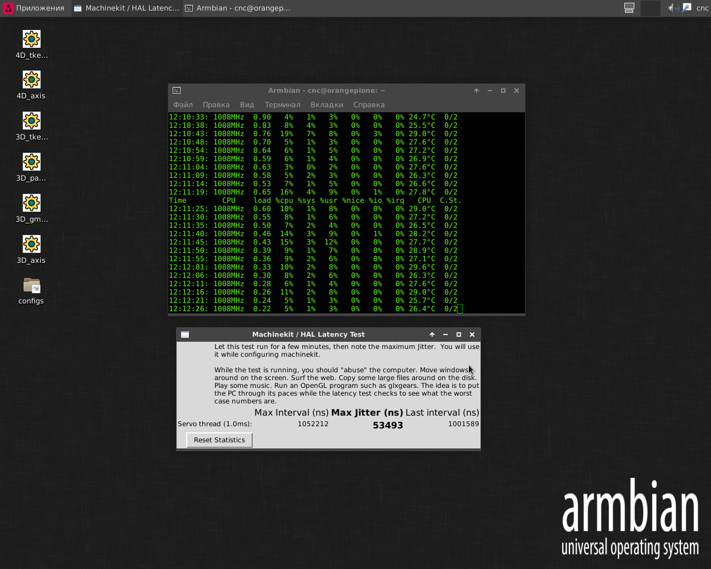The height and width of the screenshot is (569, 711).
Task: Switch to Armbian terminal taskbar button
Action: [x=238, y=8]
